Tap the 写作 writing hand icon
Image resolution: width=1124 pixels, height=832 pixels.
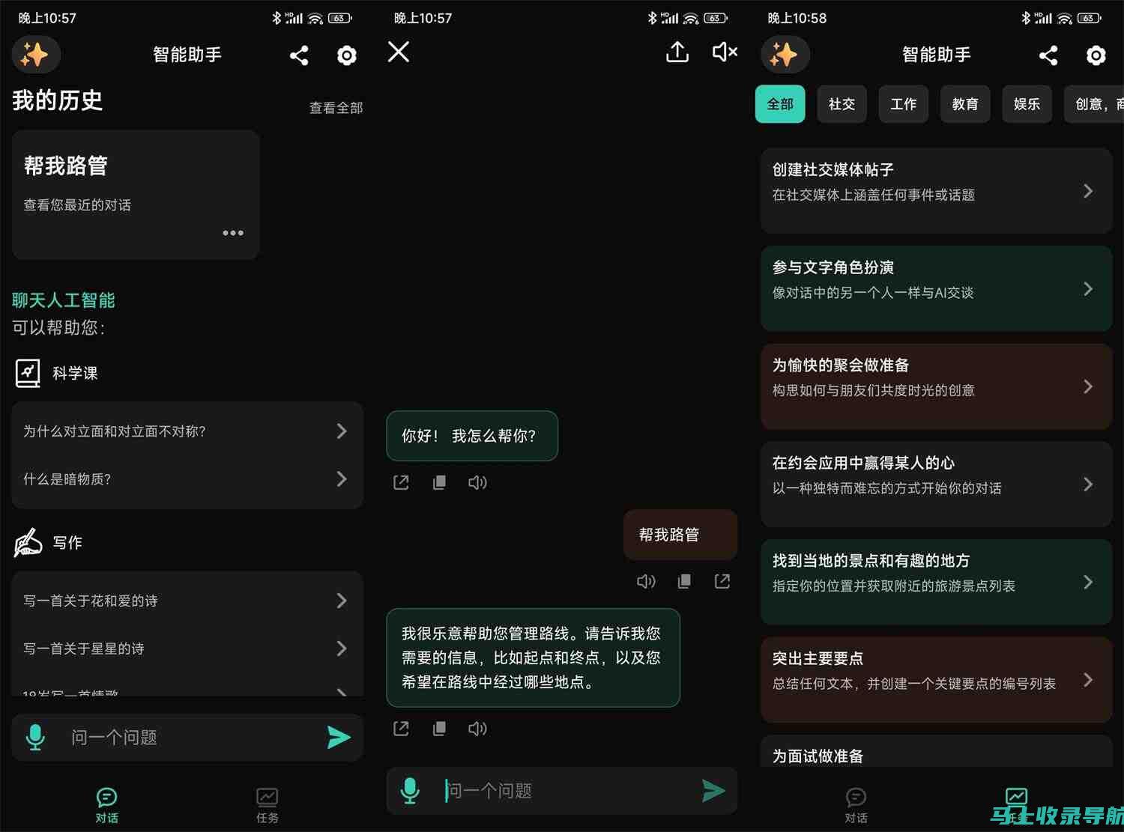point(28,542)
